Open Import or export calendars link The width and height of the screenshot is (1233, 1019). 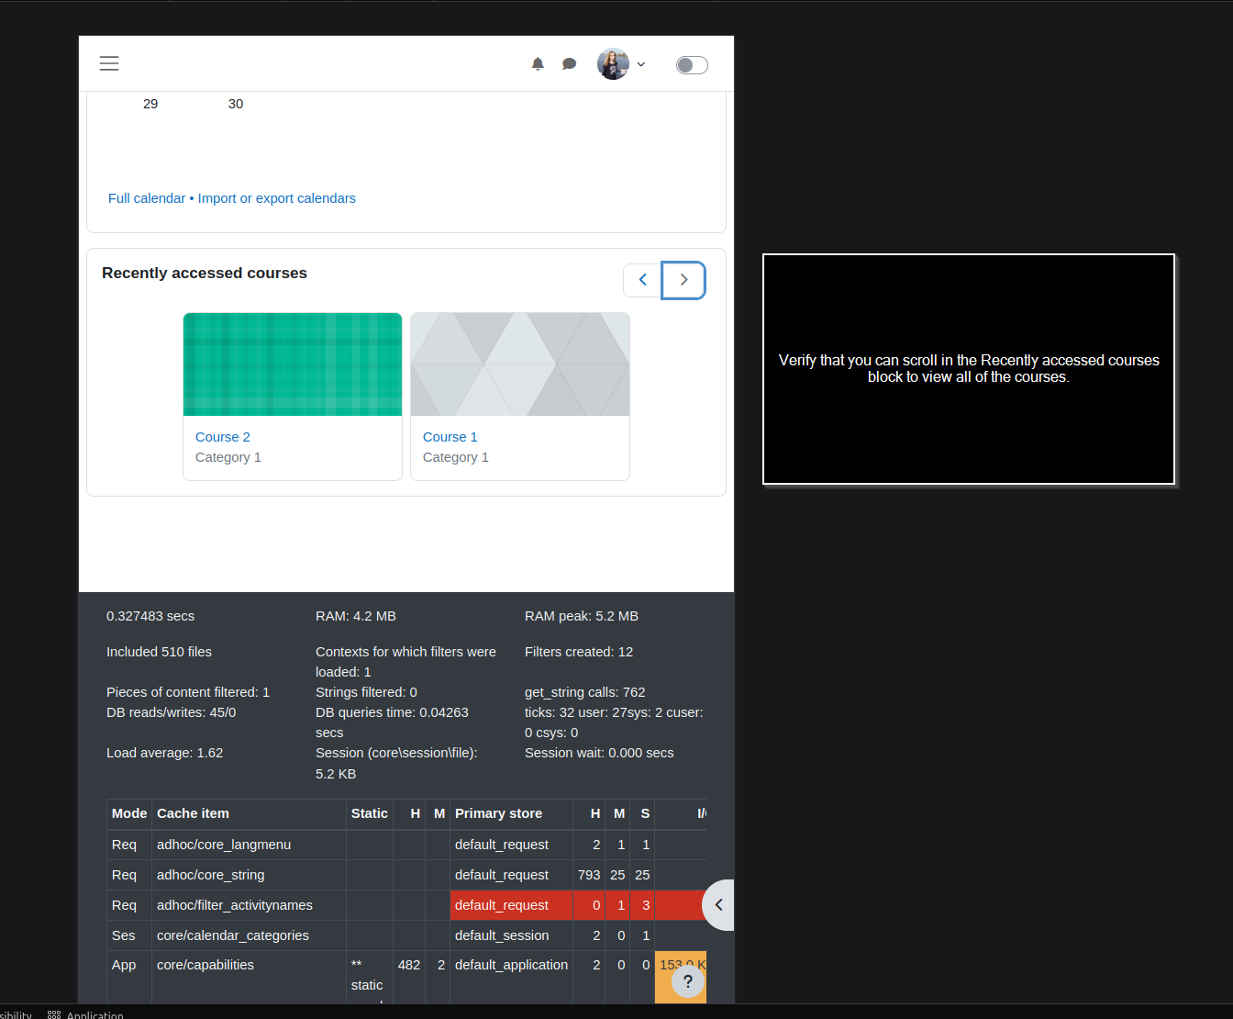point(277,198)
